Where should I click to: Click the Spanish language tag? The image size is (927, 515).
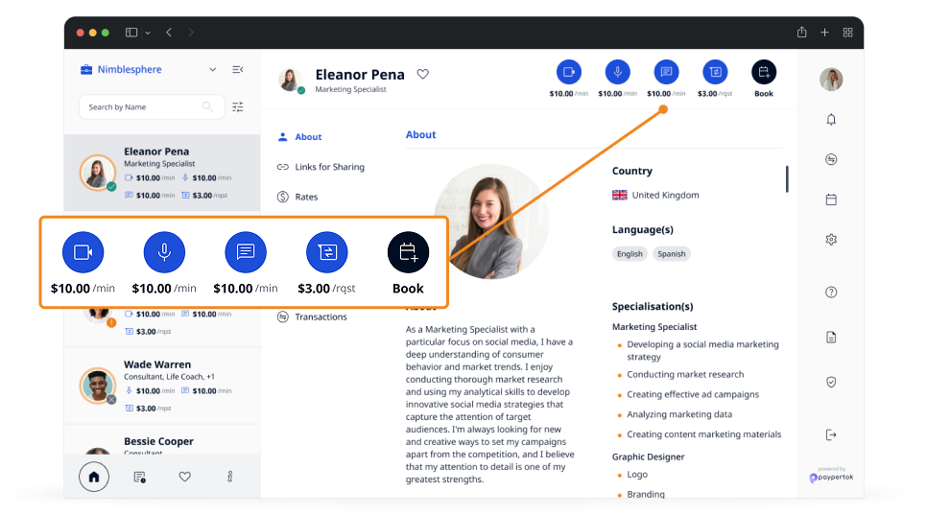click(x=672, y=254)
